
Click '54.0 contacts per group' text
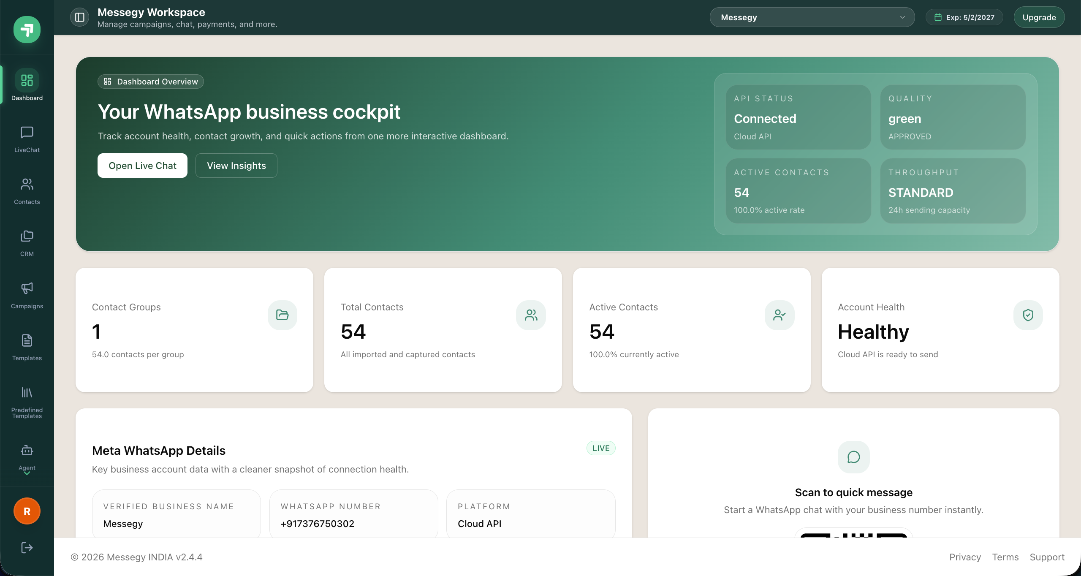click(138, 354)
